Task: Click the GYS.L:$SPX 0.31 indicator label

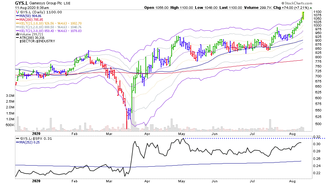Action: [x=36, y=139]
